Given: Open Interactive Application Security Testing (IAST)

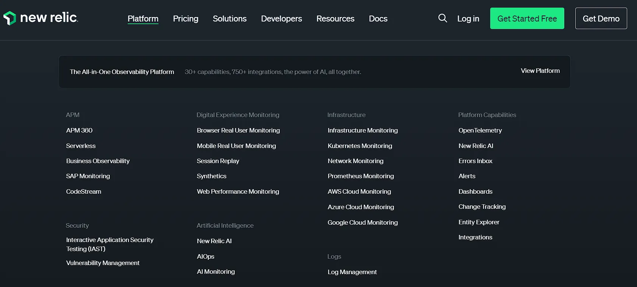Looking at the screenshot, I should coord(110,244).
